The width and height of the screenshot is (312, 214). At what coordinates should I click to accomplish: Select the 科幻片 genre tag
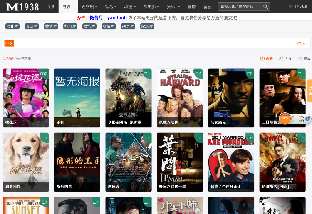[x=70, y=26]
